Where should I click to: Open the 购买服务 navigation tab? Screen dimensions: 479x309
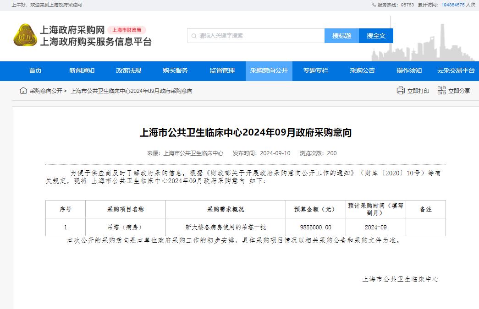pos(176,71)
